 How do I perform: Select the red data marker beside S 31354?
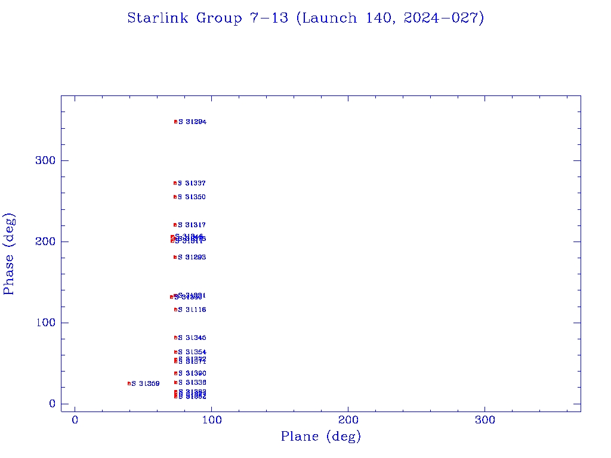point(175,352)
